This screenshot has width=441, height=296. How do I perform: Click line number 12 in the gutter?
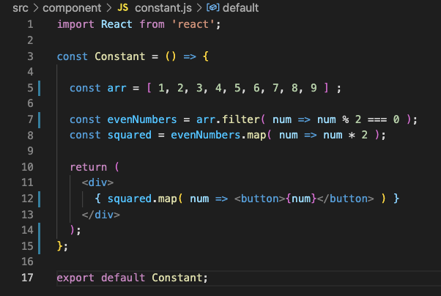(28, 199)
